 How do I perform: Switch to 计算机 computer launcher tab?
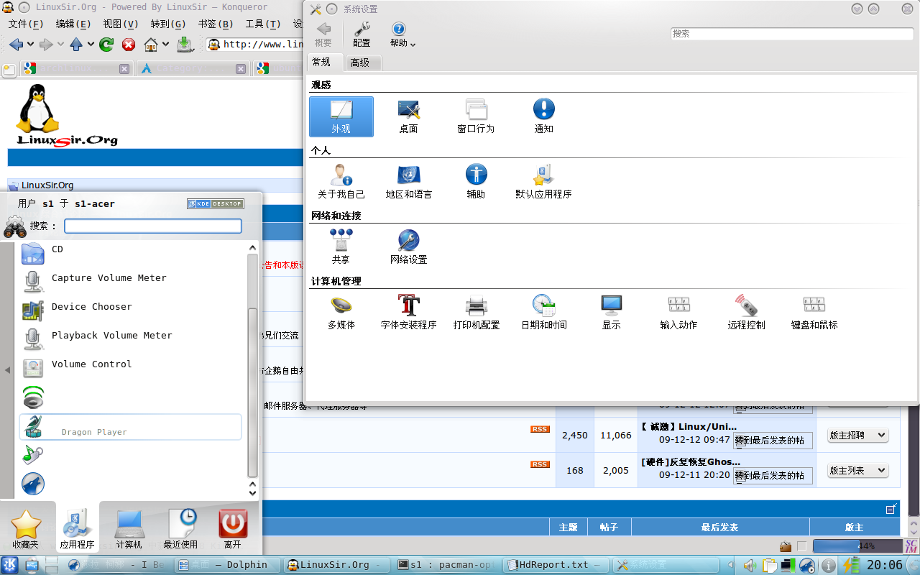coord(129,529)
